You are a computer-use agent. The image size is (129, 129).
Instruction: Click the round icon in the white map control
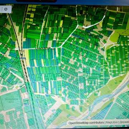(6, 9)
